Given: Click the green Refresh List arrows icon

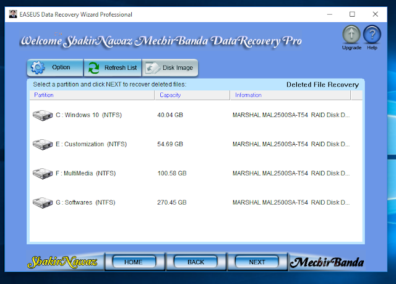Looking at the screenshot, I should [93, 67].
